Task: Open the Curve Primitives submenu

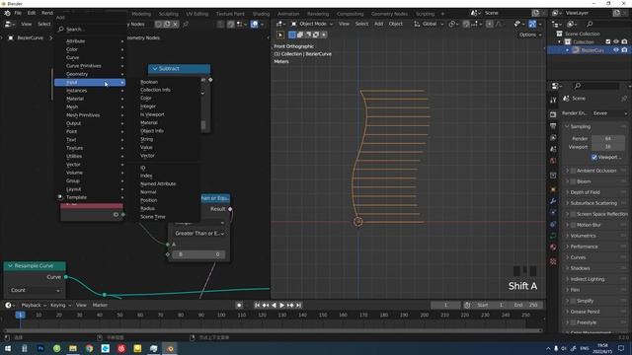Action: pos(90,66)
